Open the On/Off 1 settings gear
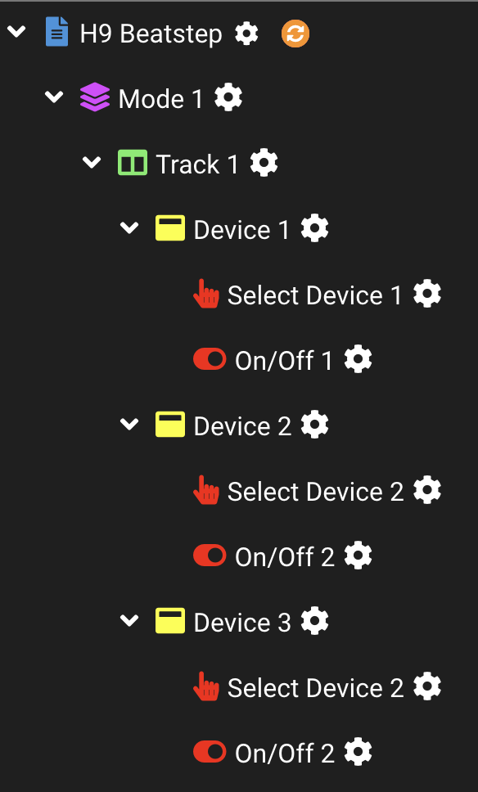The height and width of the screenshot is (792, 478). tap(358, 360)
